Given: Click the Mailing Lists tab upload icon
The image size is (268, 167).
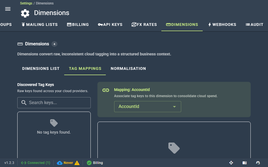Looking at the screenshot, I should (x=23, y=24).
